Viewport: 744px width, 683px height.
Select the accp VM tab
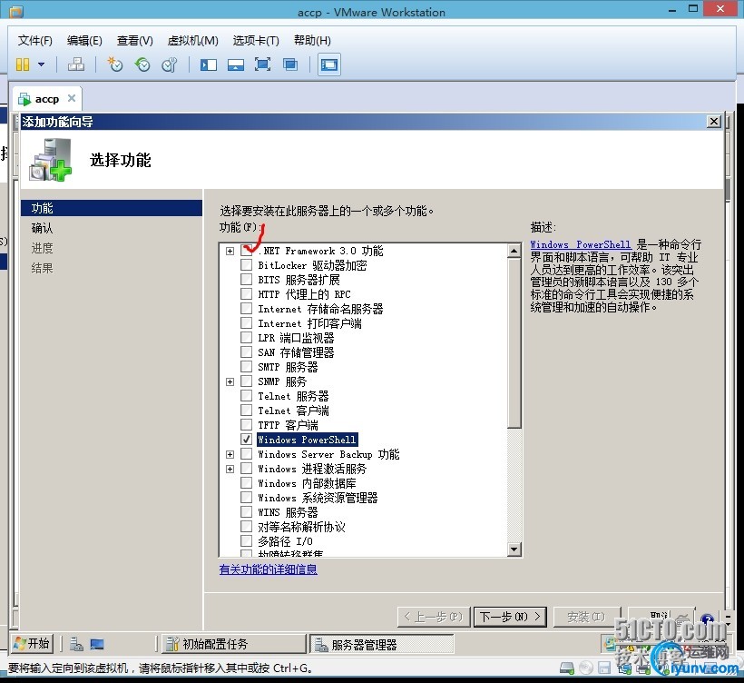pyautogui.click(x=46, y=99)
